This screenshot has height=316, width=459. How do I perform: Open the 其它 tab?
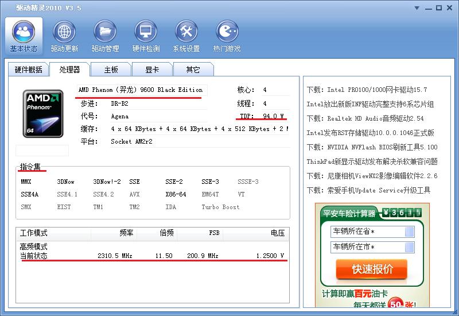coord(193,70)
